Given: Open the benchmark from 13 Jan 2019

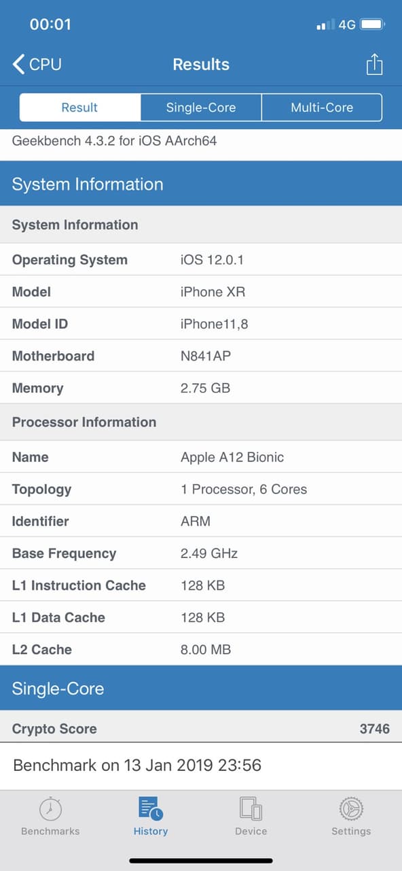Looking at the screenshot, I should point(201,765).
